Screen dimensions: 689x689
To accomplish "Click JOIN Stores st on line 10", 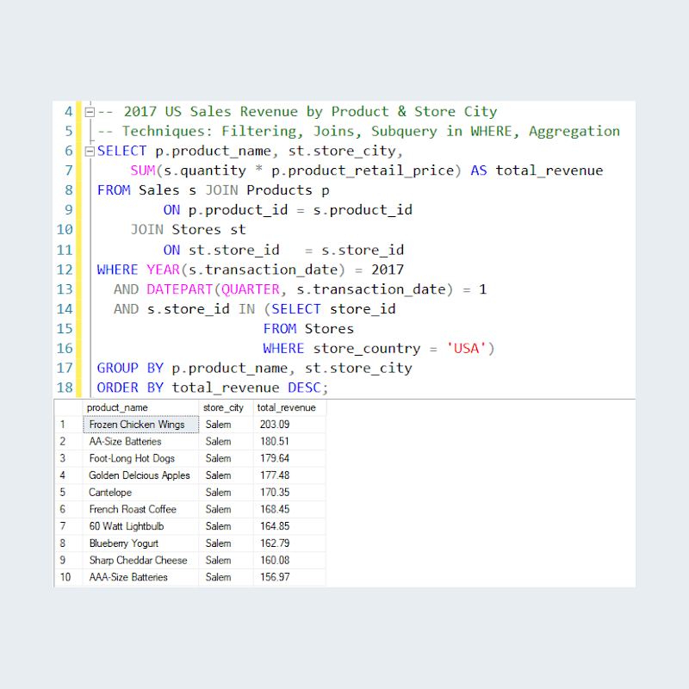I will coord(188,230).
